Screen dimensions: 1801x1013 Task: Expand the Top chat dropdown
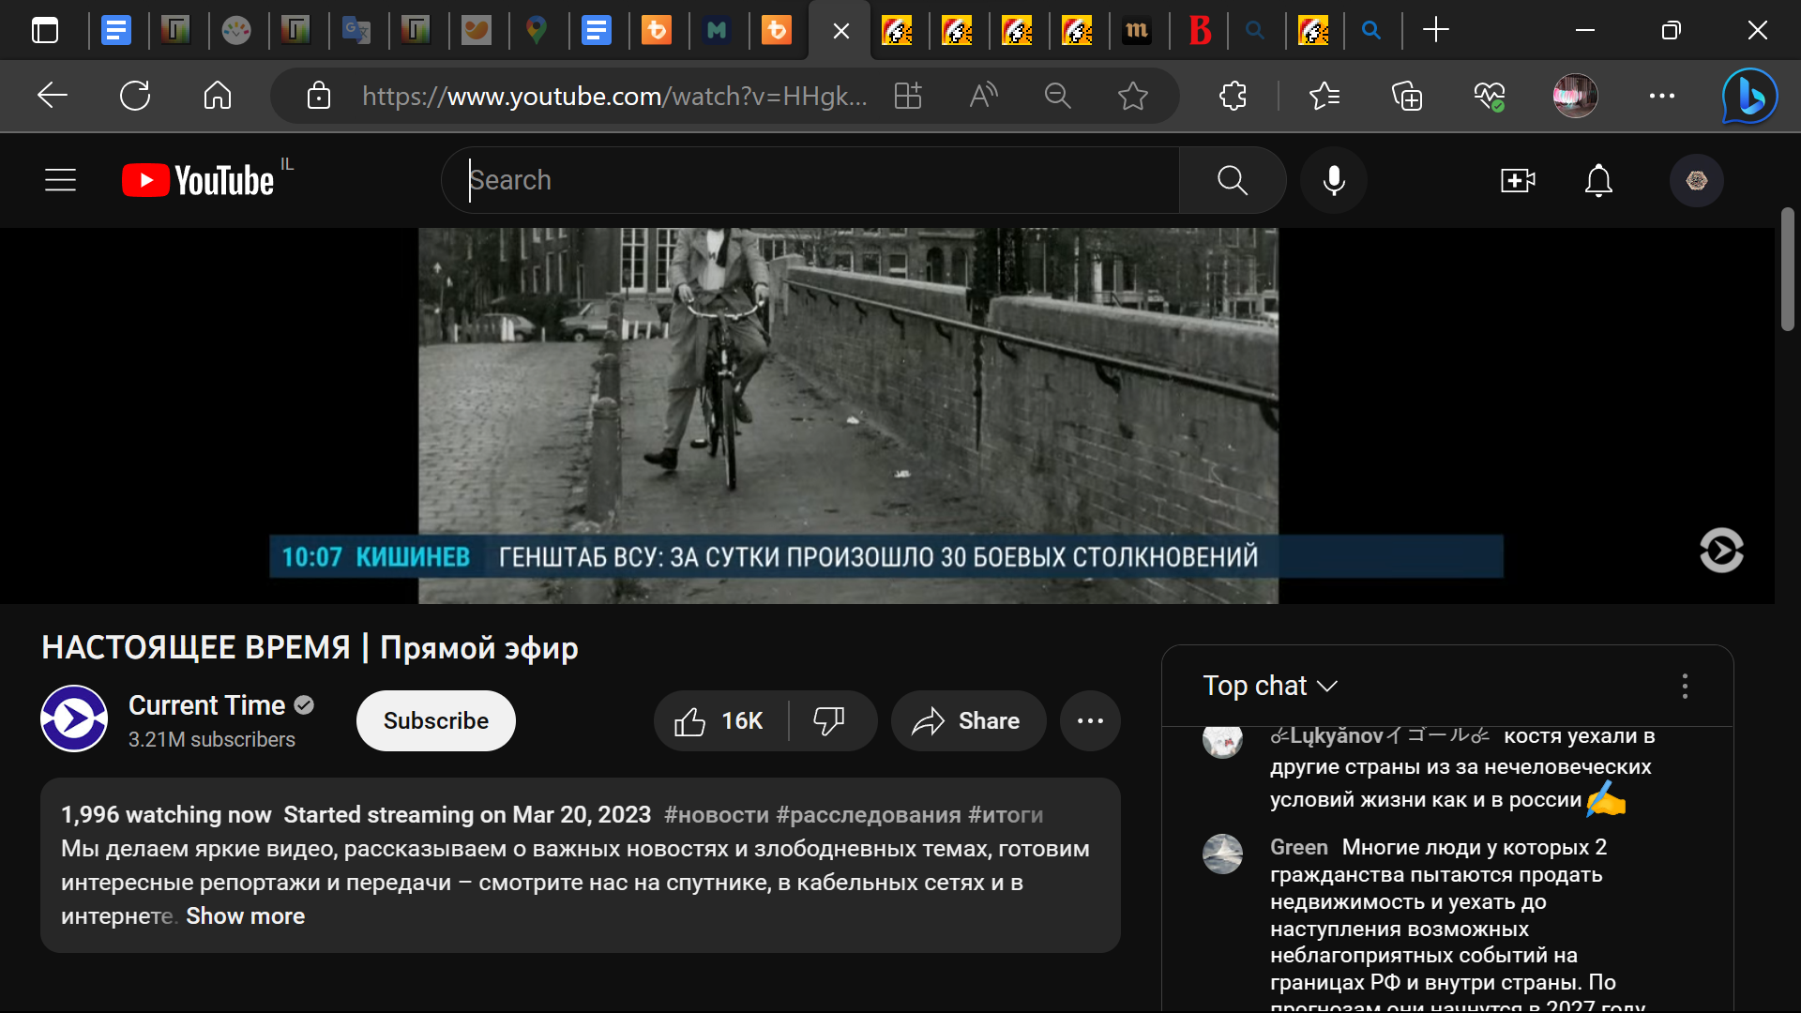1270,687
